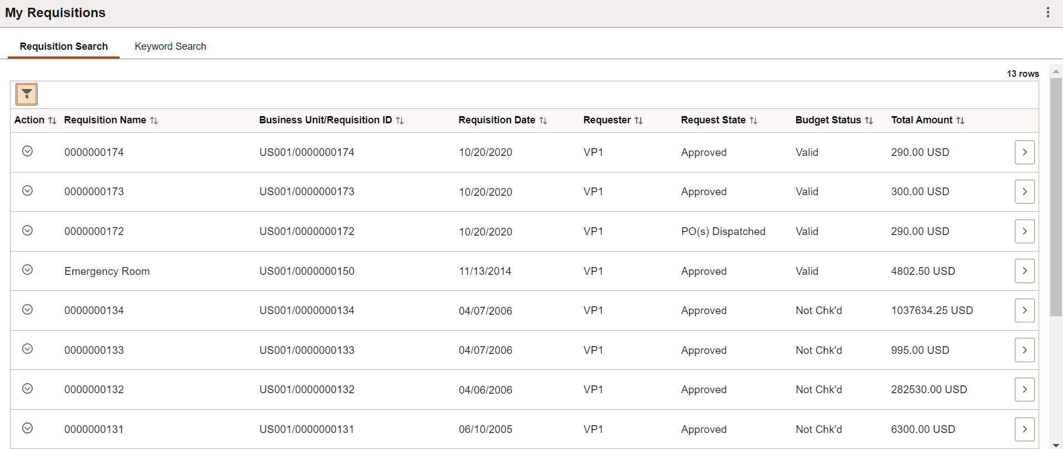Open action menu for requisition 0000000133
This screenshot has width=1063, height=449.
click(27, 349)
